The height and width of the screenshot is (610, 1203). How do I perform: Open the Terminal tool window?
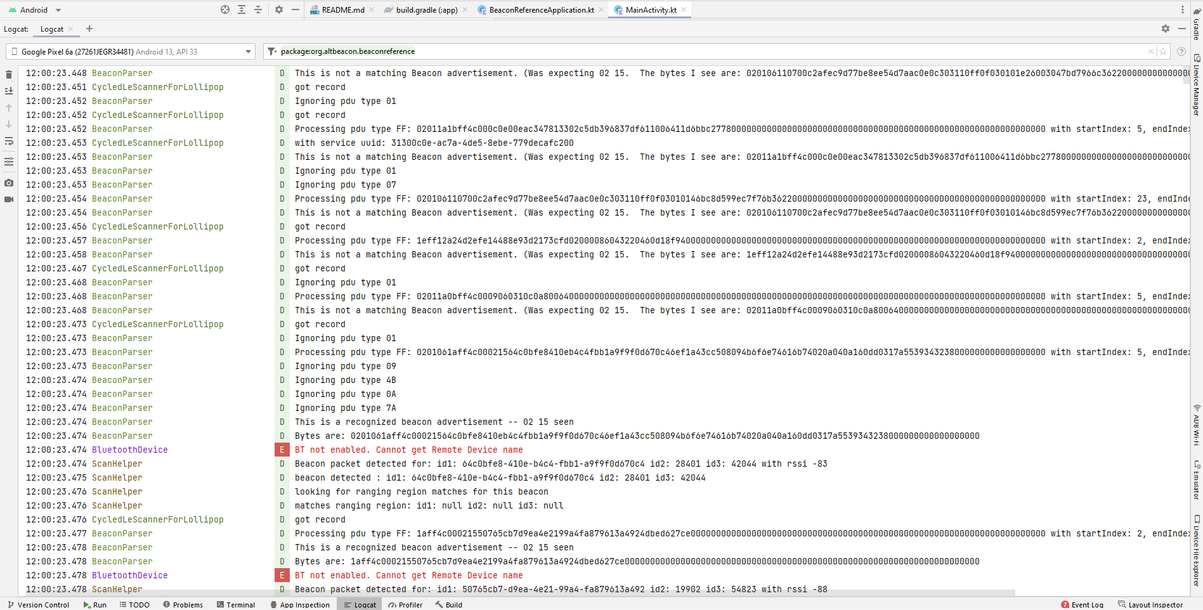pos(236,604)
